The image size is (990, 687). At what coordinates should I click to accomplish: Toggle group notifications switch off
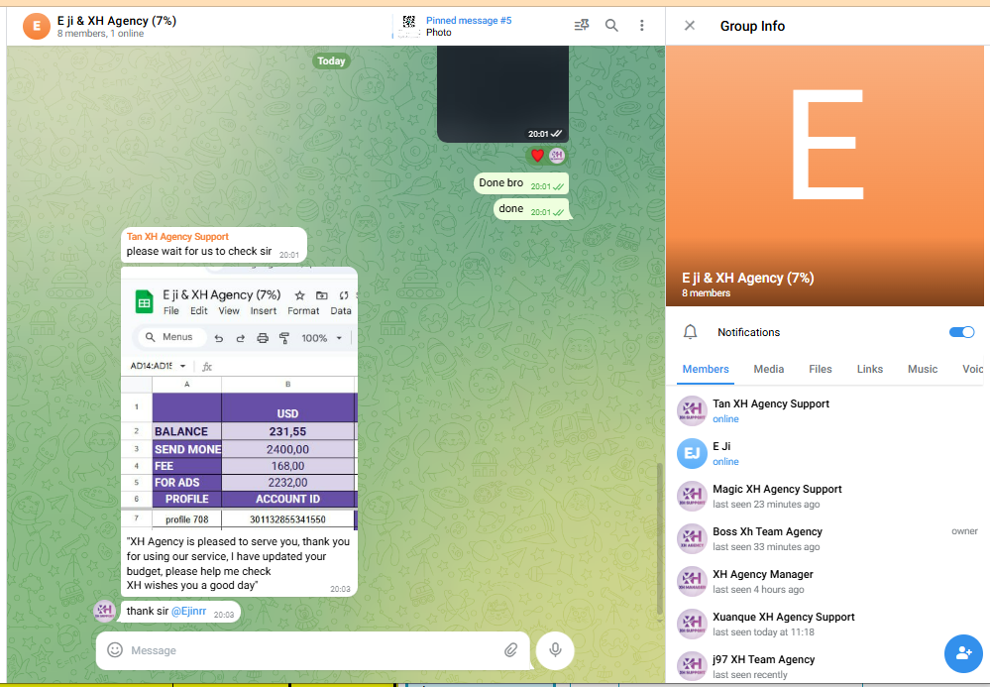point(961,332)
